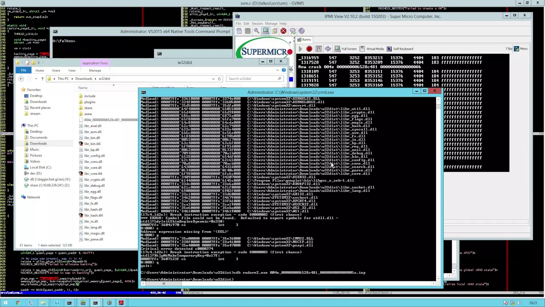Select Recent places under Favorites
The image size is (545, 307).
(x=40, y=107)
